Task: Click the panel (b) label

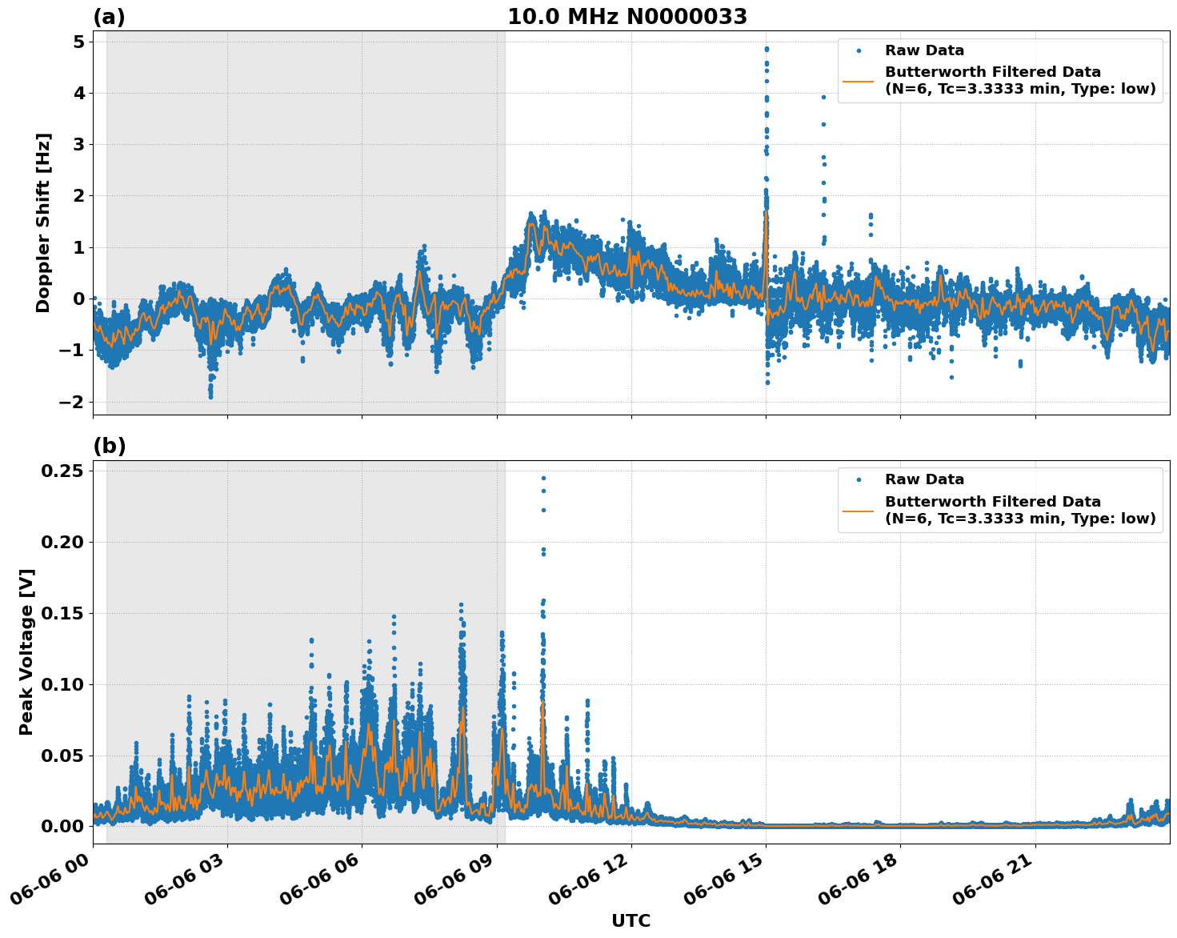Action: pyautogui.click(x=110, y=445)
